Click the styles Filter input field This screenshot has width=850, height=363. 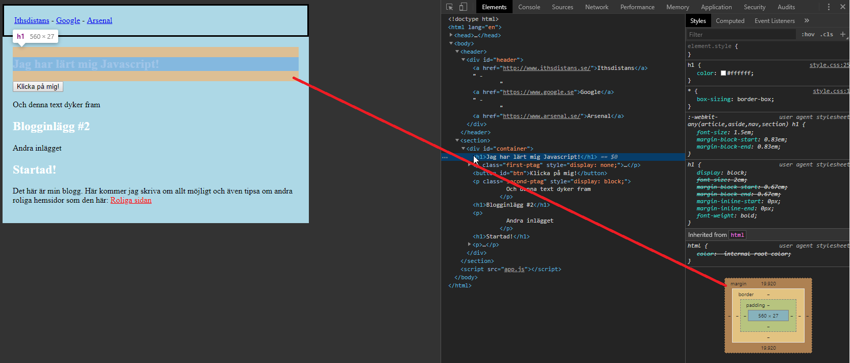click(741, 34)
